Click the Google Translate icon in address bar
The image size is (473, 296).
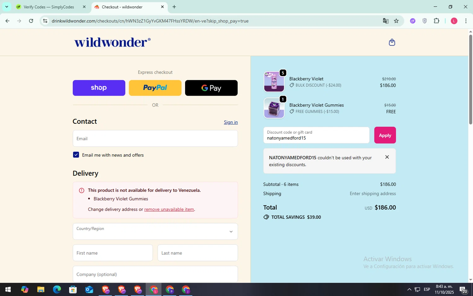coord(386,21)
